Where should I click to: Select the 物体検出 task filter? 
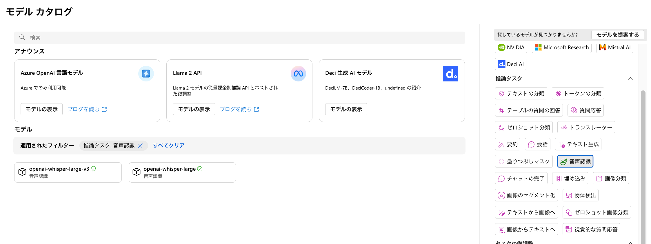581,195
